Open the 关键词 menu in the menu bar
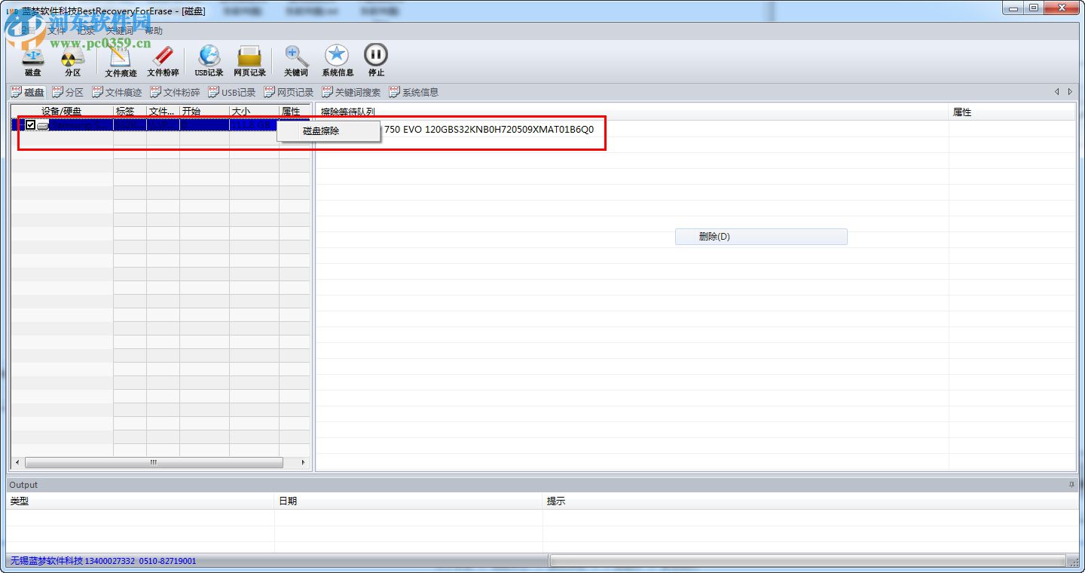 point(119,31)
